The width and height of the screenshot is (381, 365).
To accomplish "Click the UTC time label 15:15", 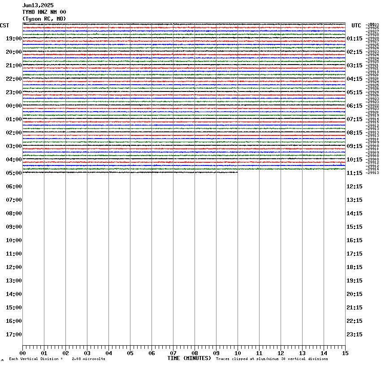I will 355,227.
